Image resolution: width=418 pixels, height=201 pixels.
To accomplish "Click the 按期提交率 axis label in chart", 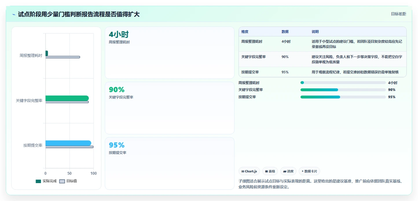I will [x=33, y=145].
